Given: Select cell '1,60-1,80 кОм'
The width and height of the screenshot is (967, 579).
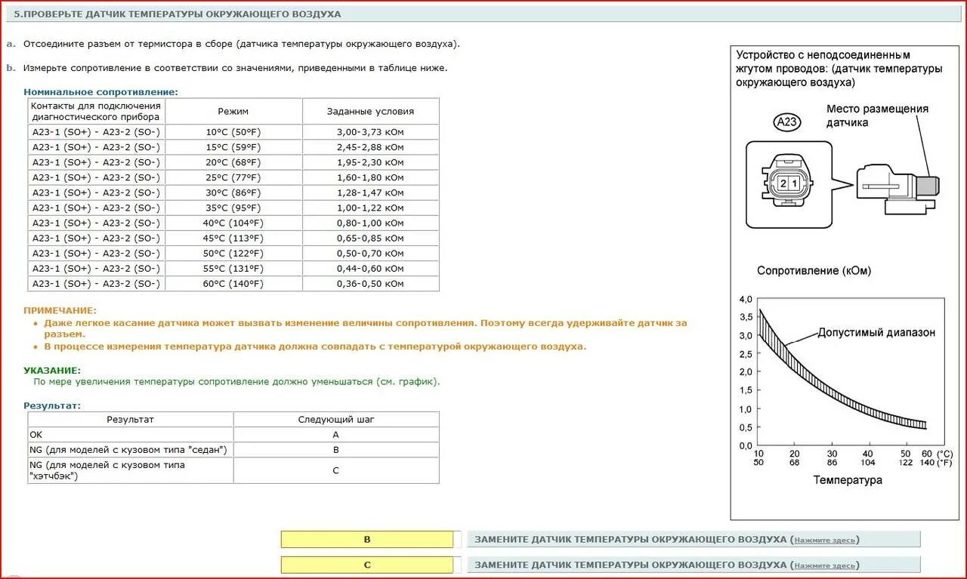Looking at the screenshot, I should pyautogui.click(x=370, y=177).
